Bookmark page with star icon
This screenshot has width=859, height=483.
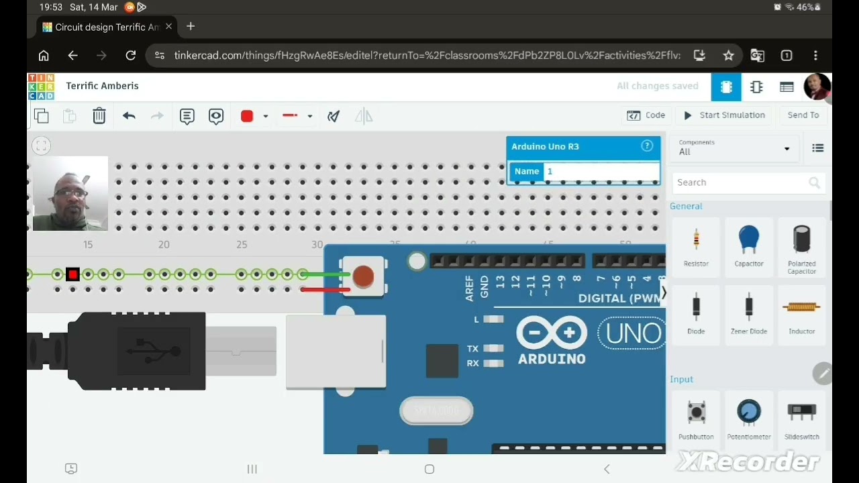tap(728, 56)
